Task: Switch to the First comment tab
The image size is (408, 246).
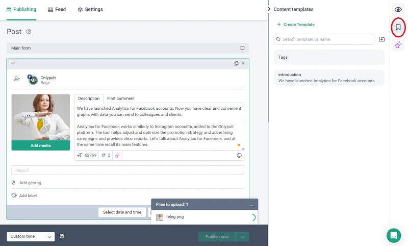Action: point(120,99)
